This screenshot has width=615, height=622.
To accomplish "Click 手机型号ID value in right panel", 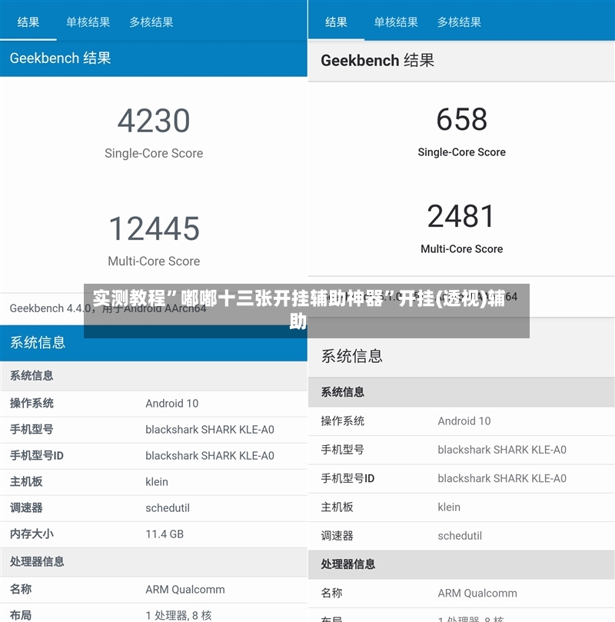I will coord(502,478).
